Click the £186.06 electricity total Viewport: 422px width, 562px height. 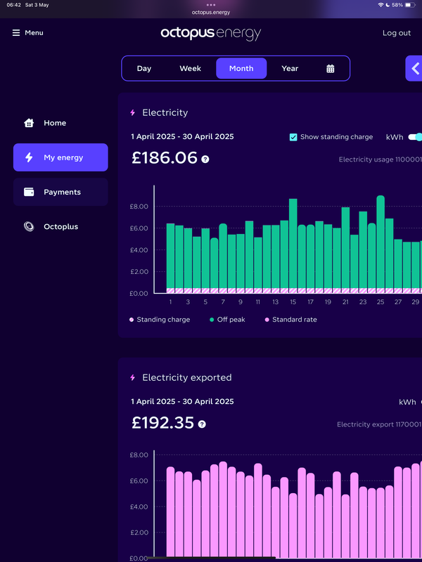click(x=165, y=158)
